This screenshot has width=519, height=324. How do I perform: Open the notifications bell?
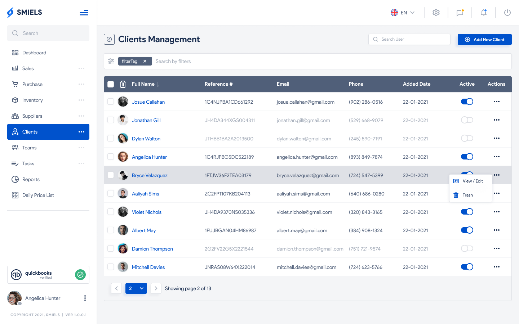[483, 13]
